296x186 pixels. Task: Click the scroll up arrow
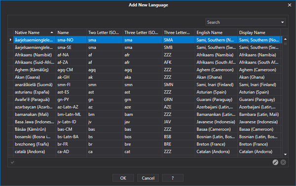click(285, 39)
